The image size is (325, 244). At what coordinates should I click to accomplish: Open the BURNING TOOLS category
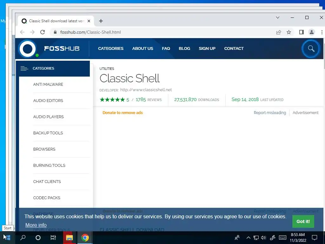tap(49, 165)
